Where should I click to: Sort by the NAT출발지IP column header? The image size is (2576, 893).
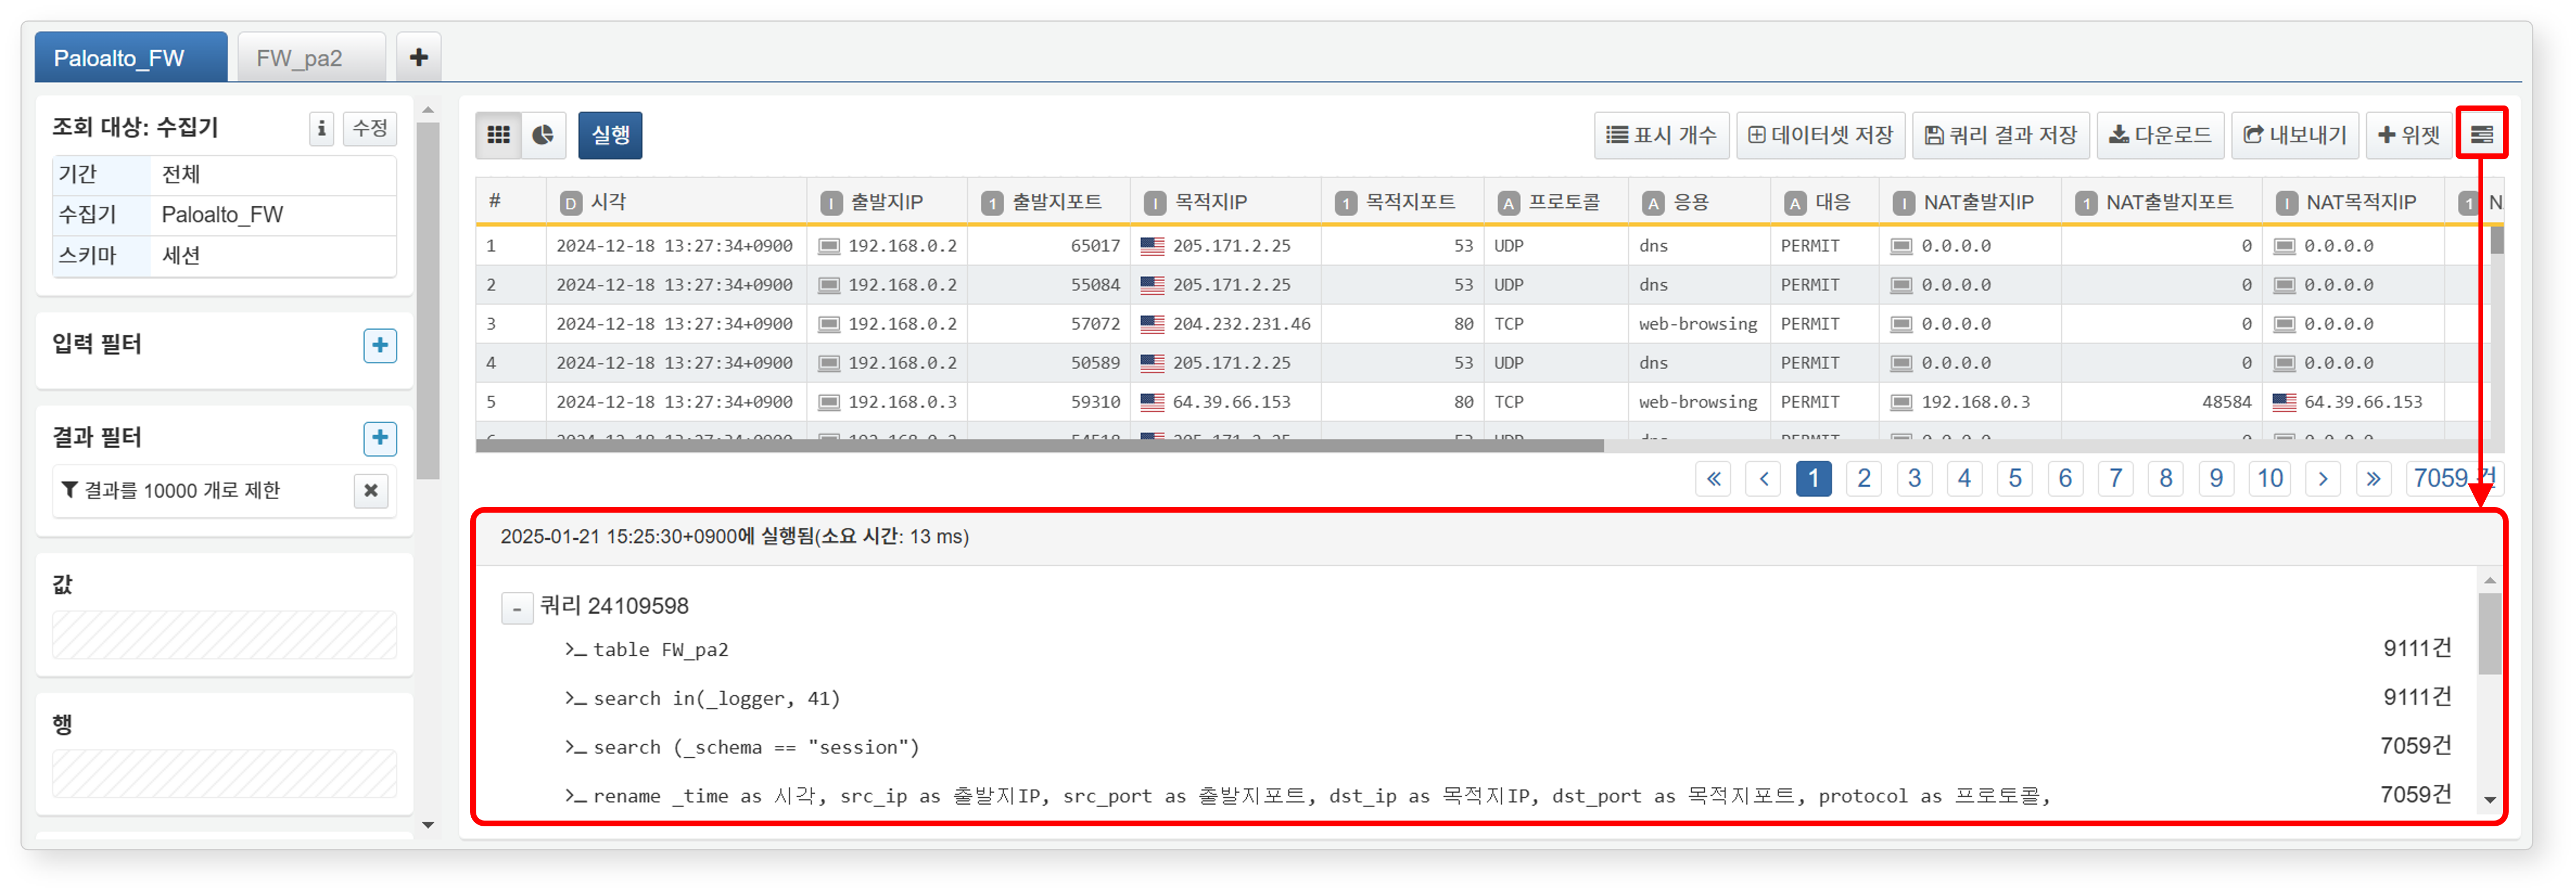[x=1970, y=202]
